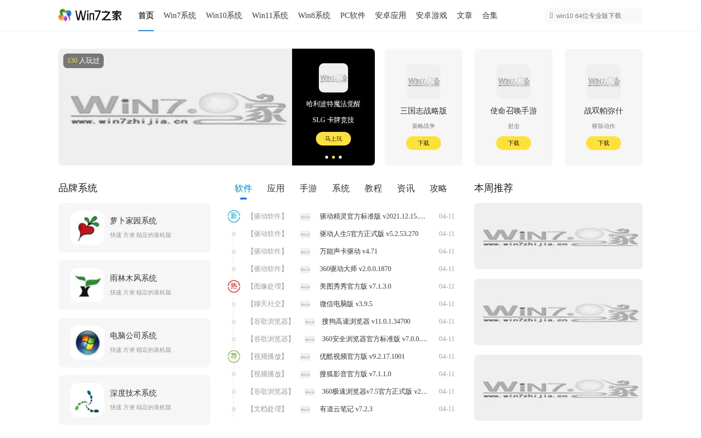Open small thumbnail icon beside 有道云笔记

tap(305, 409)
